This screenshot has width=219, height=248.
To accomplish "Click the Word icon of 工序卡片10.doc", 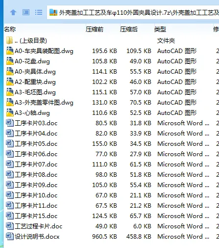I will 10,195.
